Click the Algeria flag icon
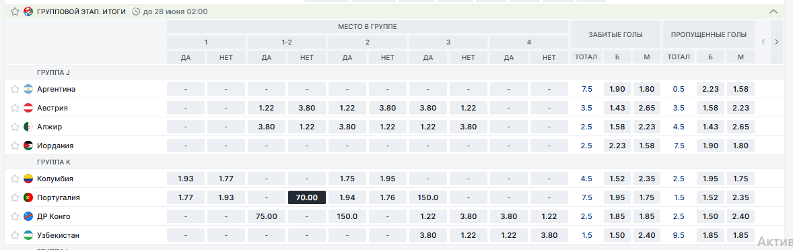Screen dimensions: 793x250 pos(28,127)
